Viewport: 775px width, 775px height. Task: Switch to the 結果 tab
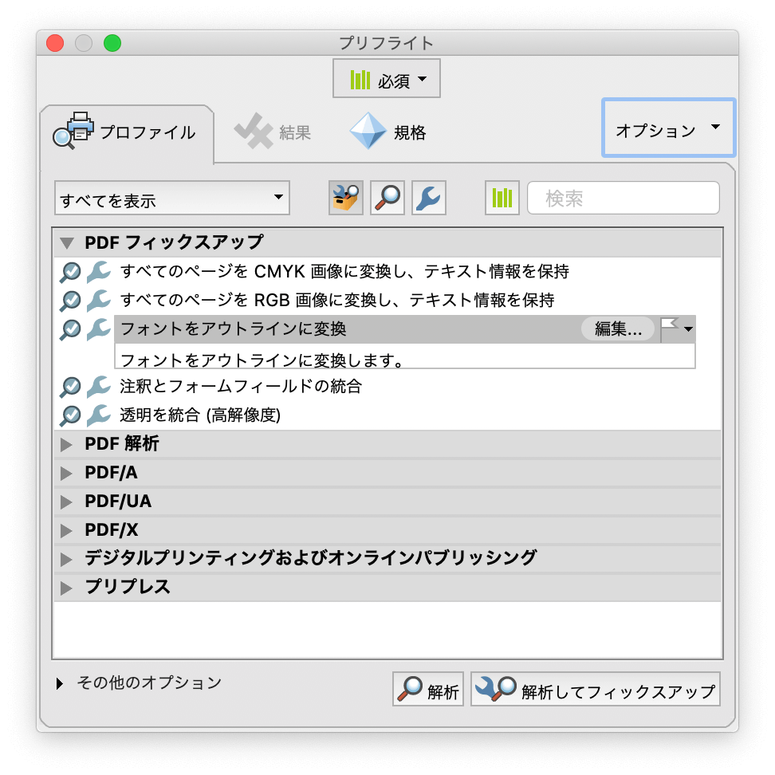tap(273, 132)
